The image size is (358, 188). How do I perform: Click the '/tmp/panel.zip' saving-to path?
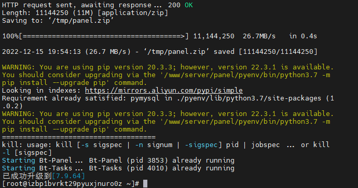pyautogui.click(x=81, y=21)
